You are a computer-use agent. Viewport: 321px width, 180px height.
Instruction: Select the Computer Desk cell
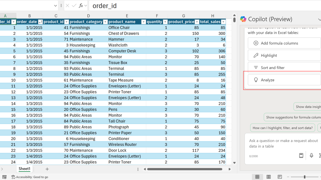(x=127, y=51)
